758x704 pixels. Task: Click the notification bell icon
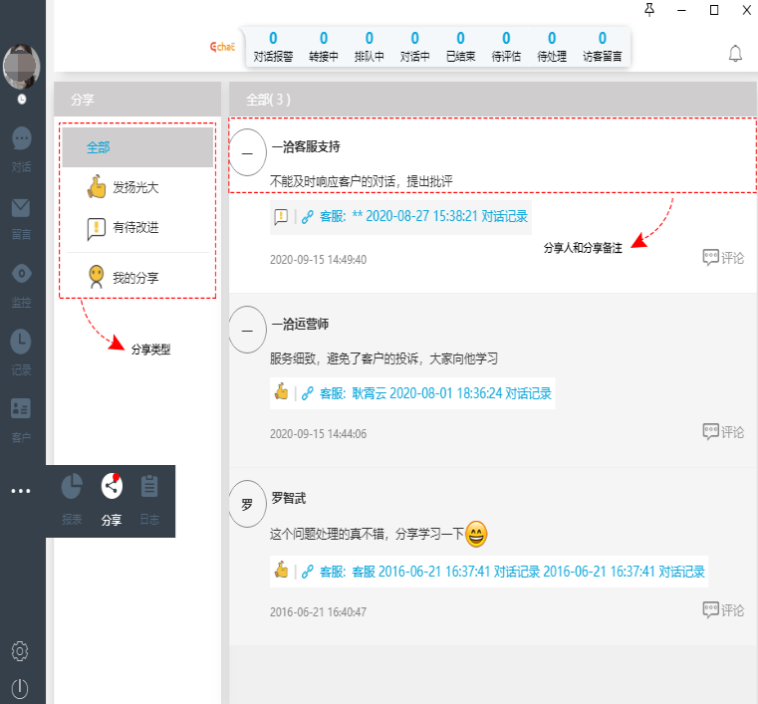(x=735, y=54)
